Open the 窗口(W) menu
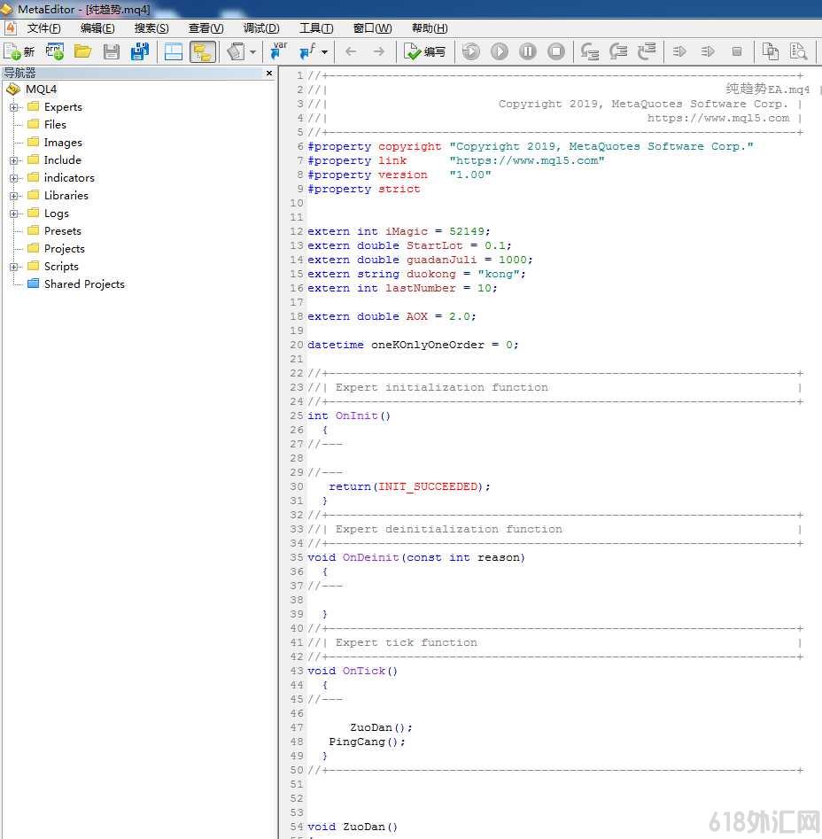Image resolution: width=822 pixels, height=839 pixels. (x=372, y=28)
